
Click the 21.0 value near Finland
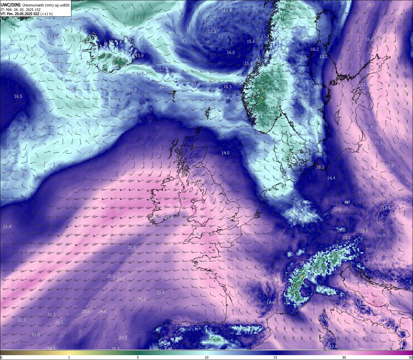[x=365, y=85]
